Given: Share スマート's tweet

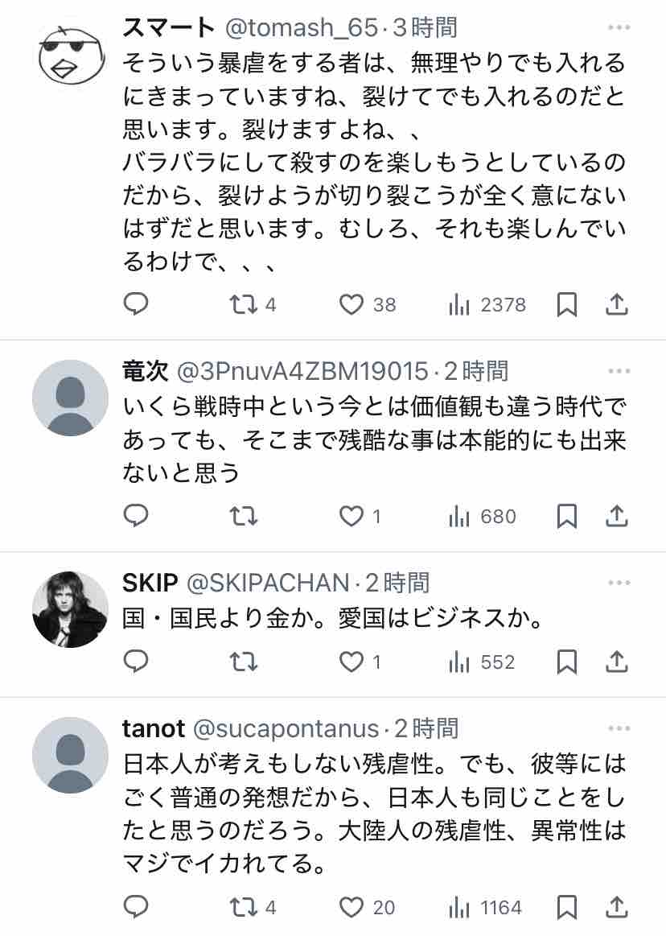Looking at the screenshot, I should click(x=615, y=304).
